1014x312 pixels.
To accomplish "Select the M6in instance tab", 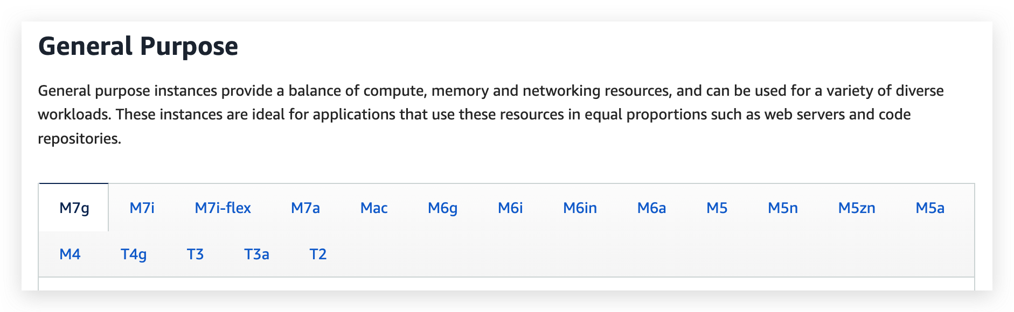I will tap(580, 208).
